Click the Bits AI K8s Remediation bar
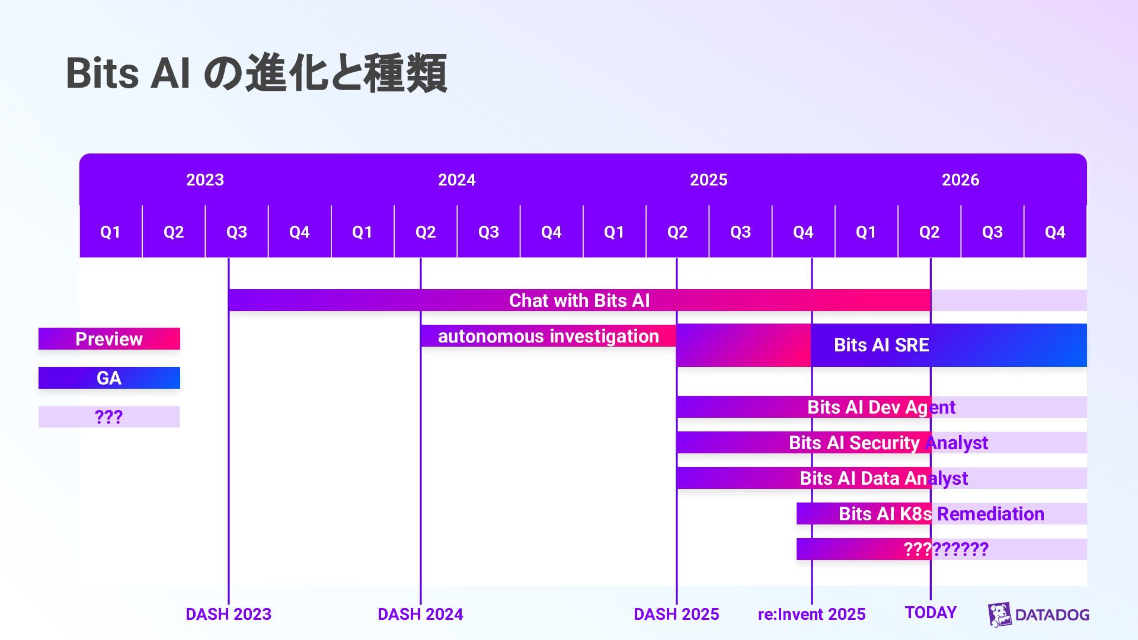The width and height of the screenshot is (1138, 640). tap(941, 514)
